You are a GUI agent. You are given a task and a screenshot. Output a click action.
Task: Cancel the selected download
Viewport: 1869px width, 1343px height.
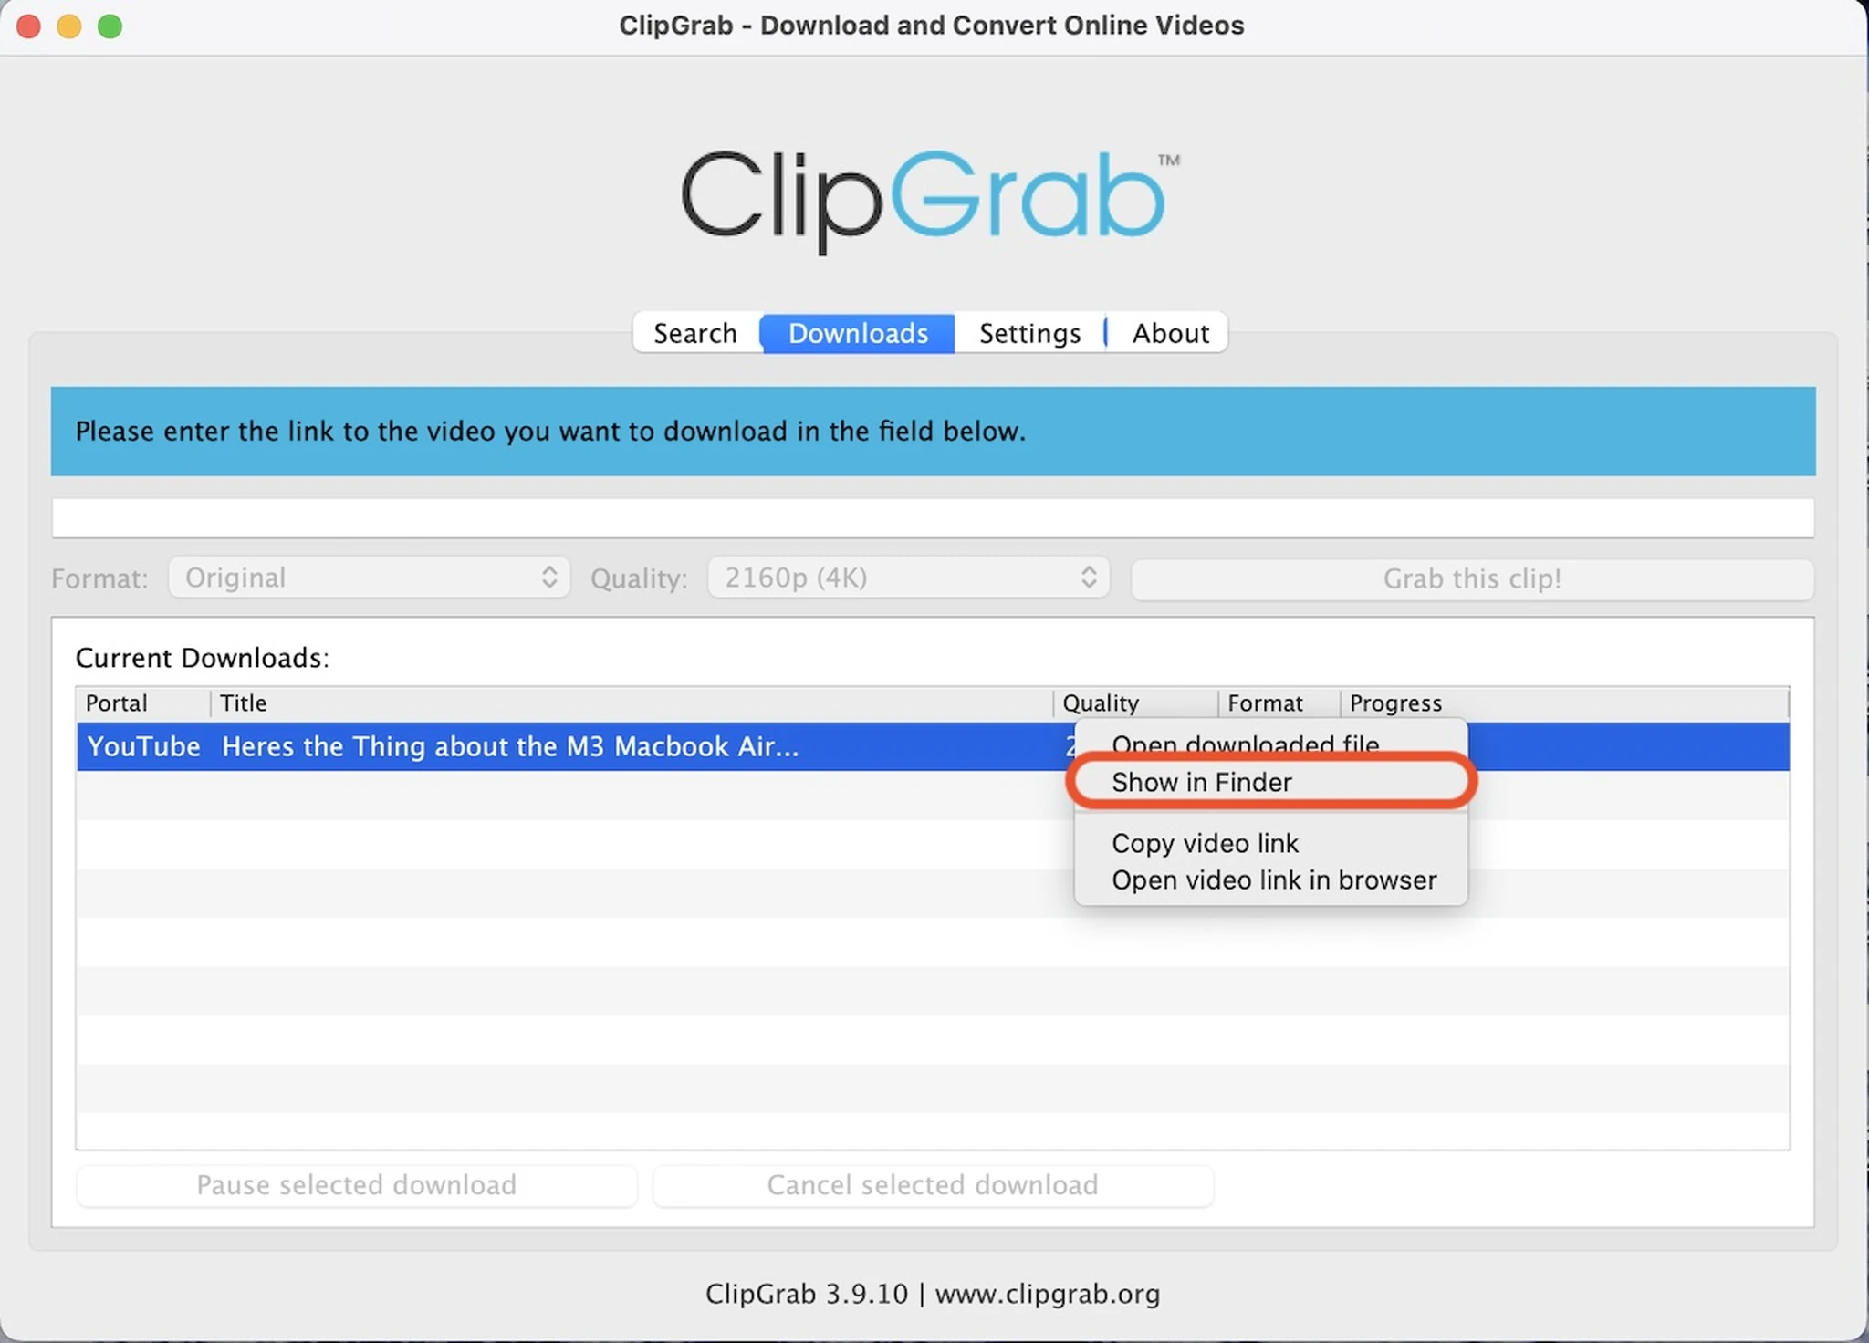click(933, 1183)
